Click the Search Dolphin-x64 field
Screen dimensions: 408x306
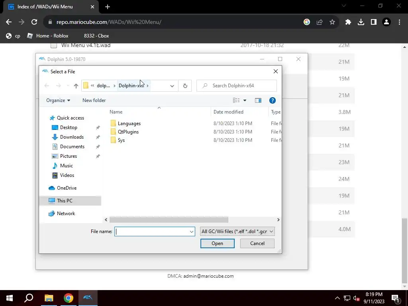237,86
